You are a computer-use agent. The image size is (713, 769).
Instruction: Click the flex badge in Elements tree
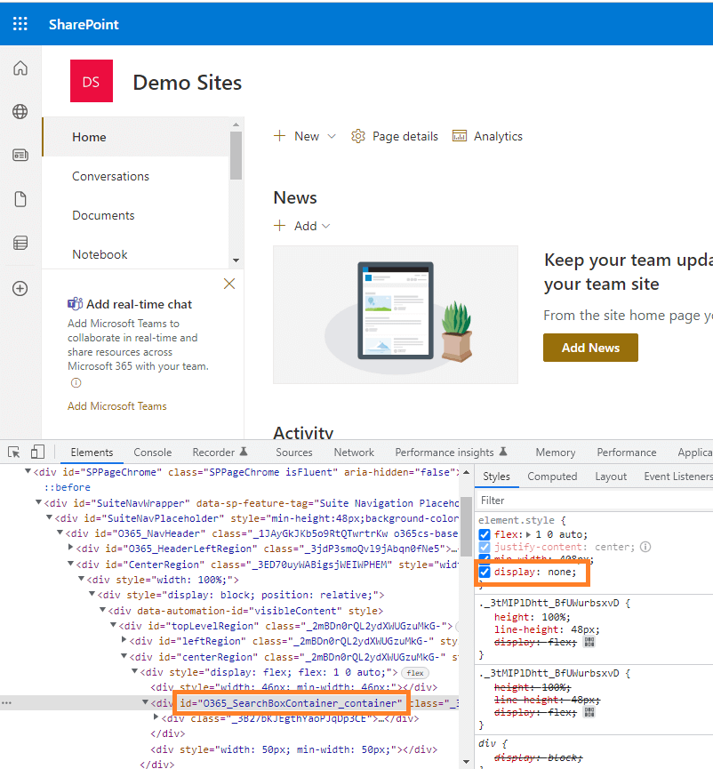pos(415,673)
